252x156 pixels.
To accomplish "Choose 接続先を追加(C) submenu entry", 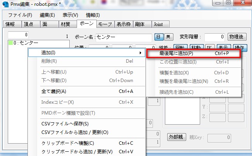I will (x=194, y=92).
